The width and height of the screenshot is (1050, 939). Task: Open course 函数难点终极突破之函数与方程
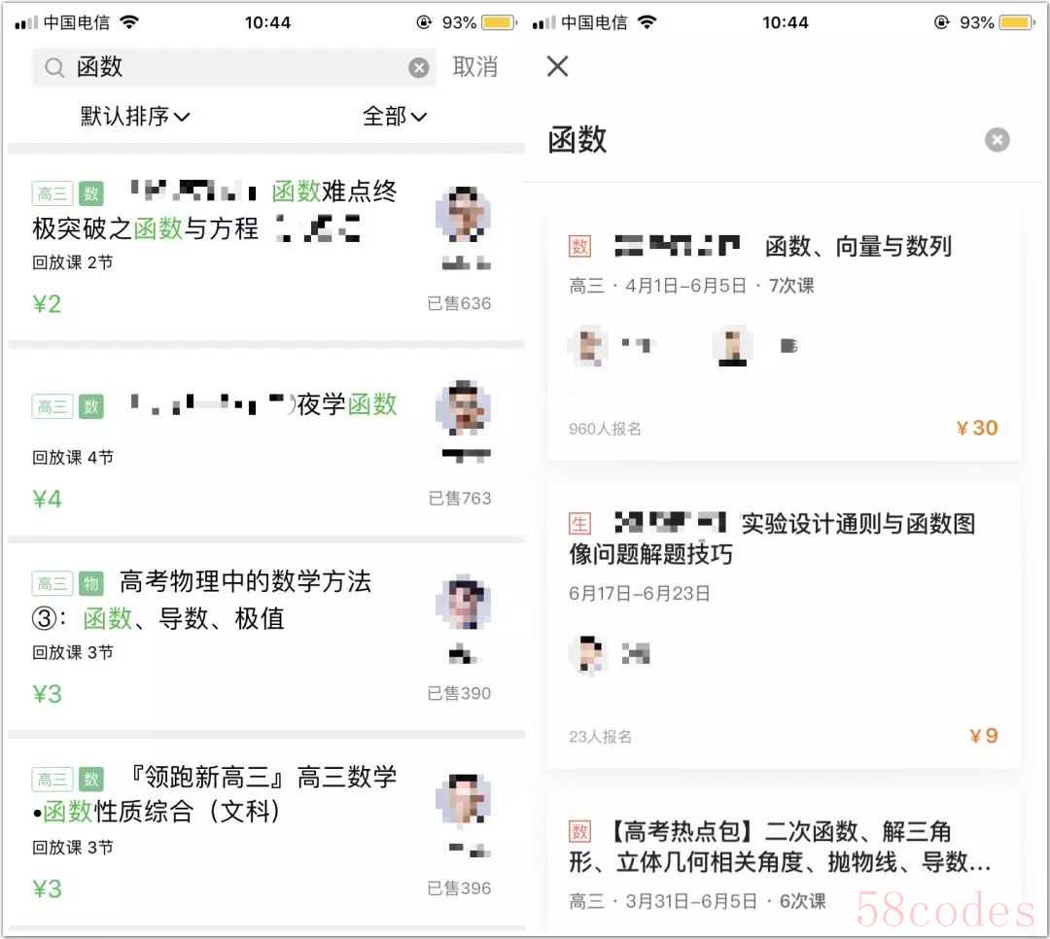(265, 247)
